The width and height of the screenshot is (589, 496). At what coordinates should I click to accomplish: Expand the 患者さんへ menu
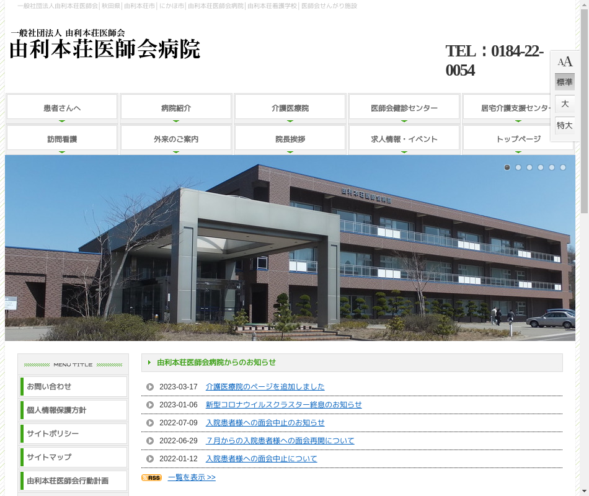click(x=62, y=108)
